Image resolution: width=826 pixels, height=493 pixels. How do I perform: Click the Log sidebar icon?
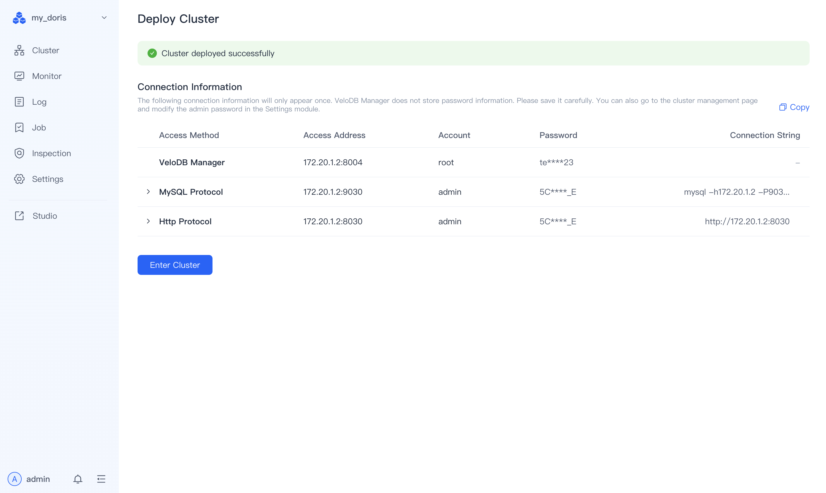coord(19,102)
